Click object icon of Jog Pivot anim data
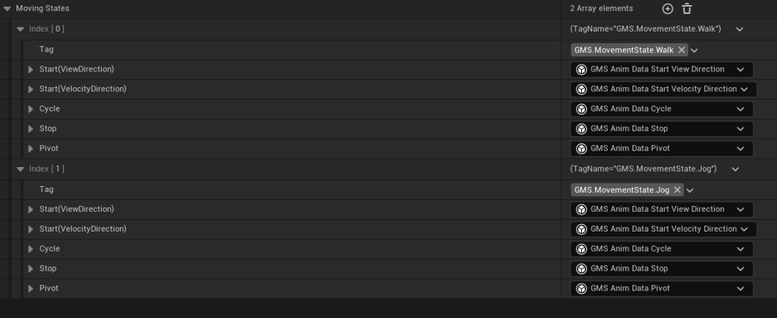This screenshot has height=318, width=777. pyautogui.click(x=582, y=289)
